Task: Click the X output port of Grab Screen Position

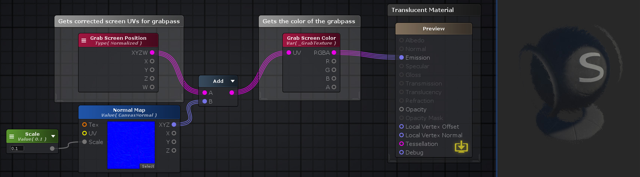Action: click(152, 61)
